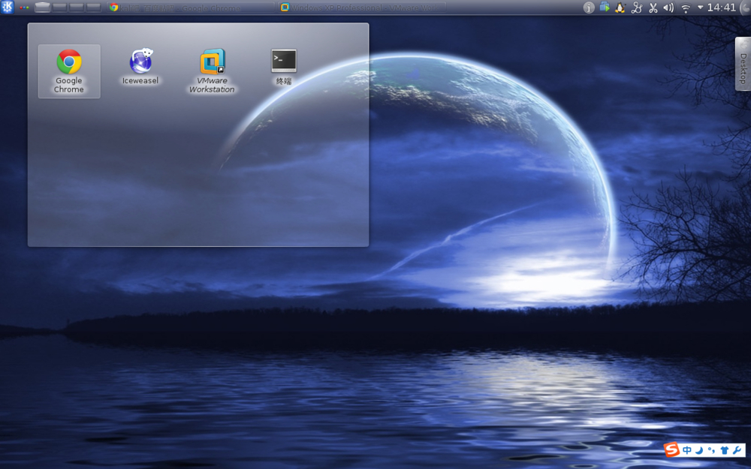Open the VMware Workstation shortcut
751x469 pixels.
point(212,63)
